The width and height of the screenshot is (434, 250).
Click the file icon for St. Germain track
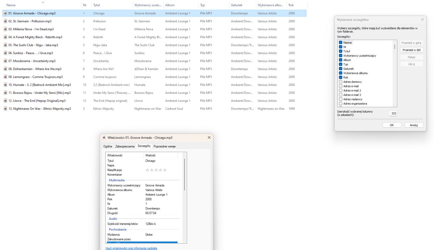tap(5, 21)
